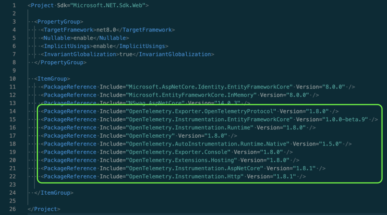Click line number 1 in the gutter
387x215 pixels.
(x=14, y=5)
